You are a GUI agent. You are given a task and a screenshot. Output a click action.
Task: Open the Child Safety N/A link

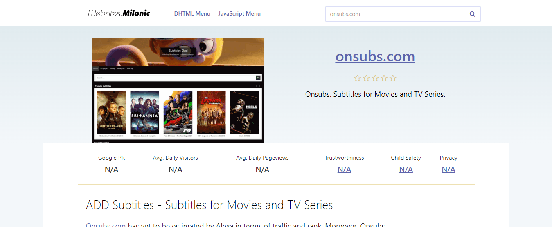pos(406,169)
